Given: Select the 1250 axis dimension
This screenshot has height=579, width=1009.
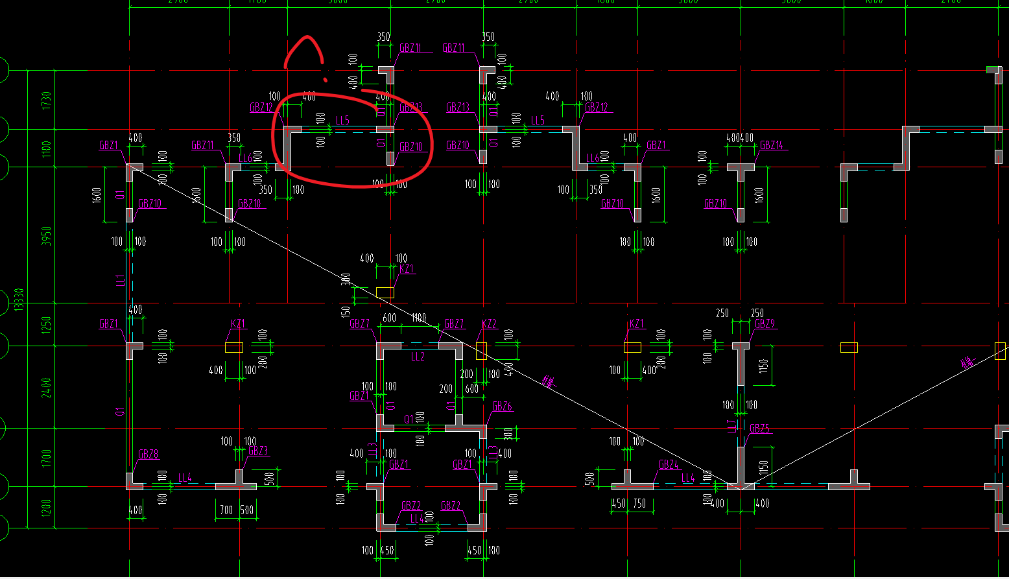Looking at the screenshot, I should [x=46, y=325].
